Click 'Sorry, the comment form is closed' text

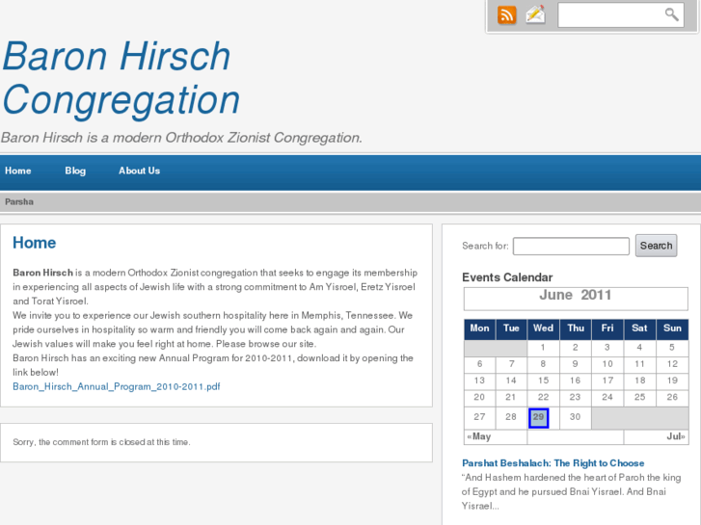(x=101, y=442)
